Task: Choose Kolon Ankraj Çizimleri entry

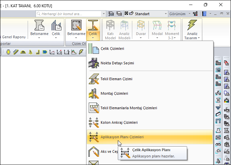Action: (150, 122)
